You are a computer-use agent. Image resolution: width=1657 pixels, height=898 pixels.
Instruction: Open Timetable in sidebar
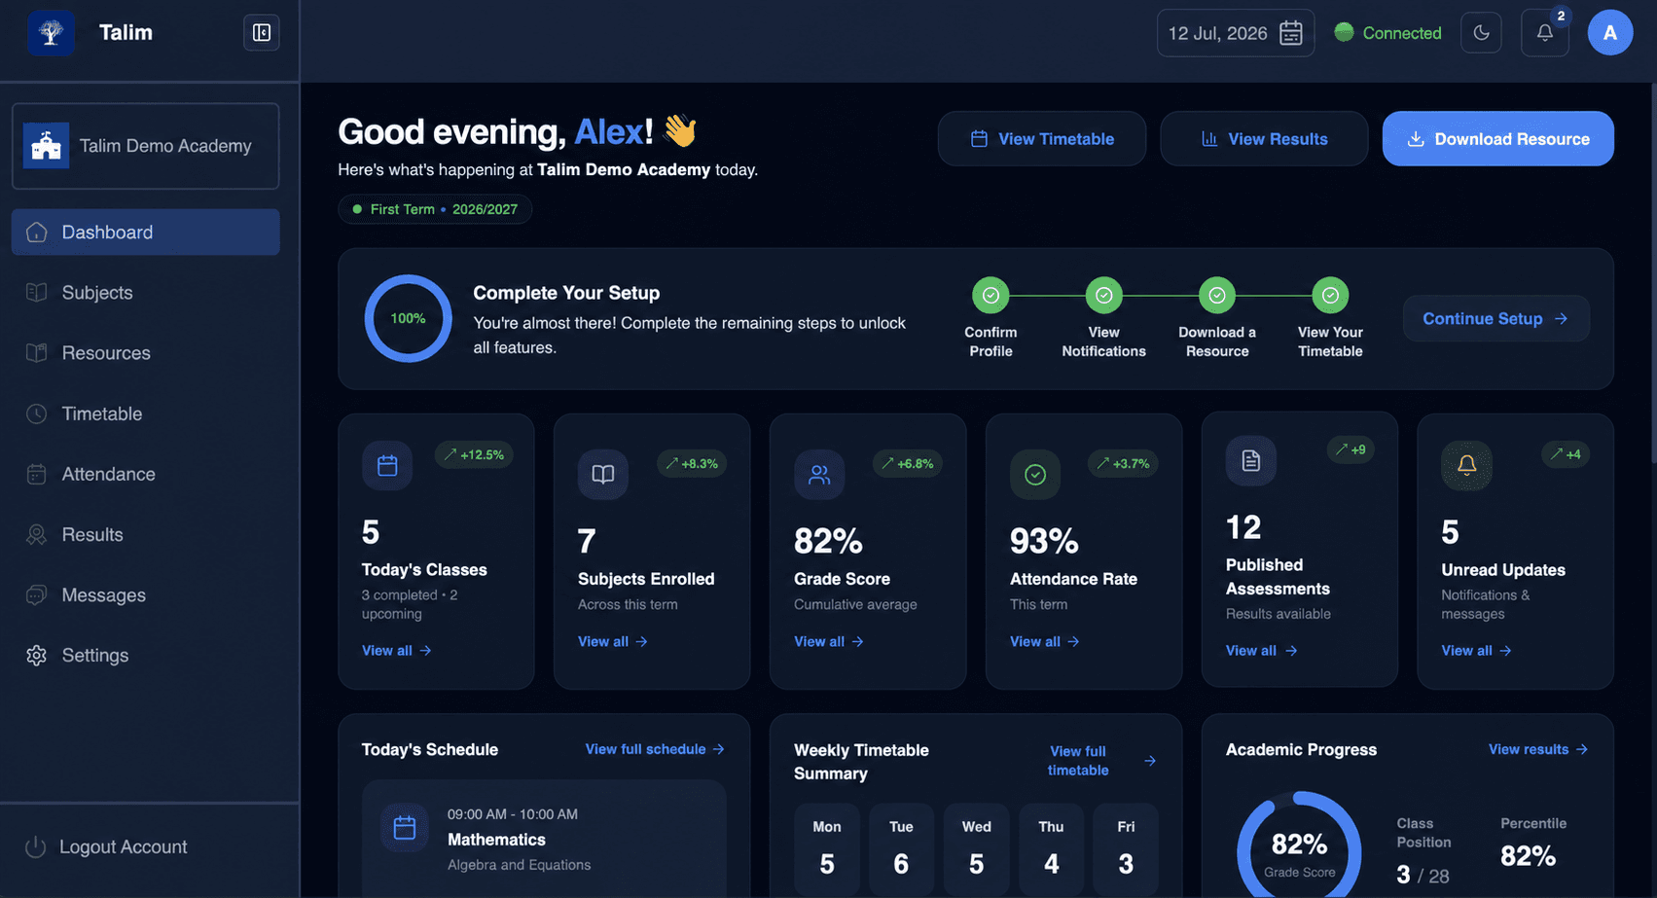click(146, 413)
